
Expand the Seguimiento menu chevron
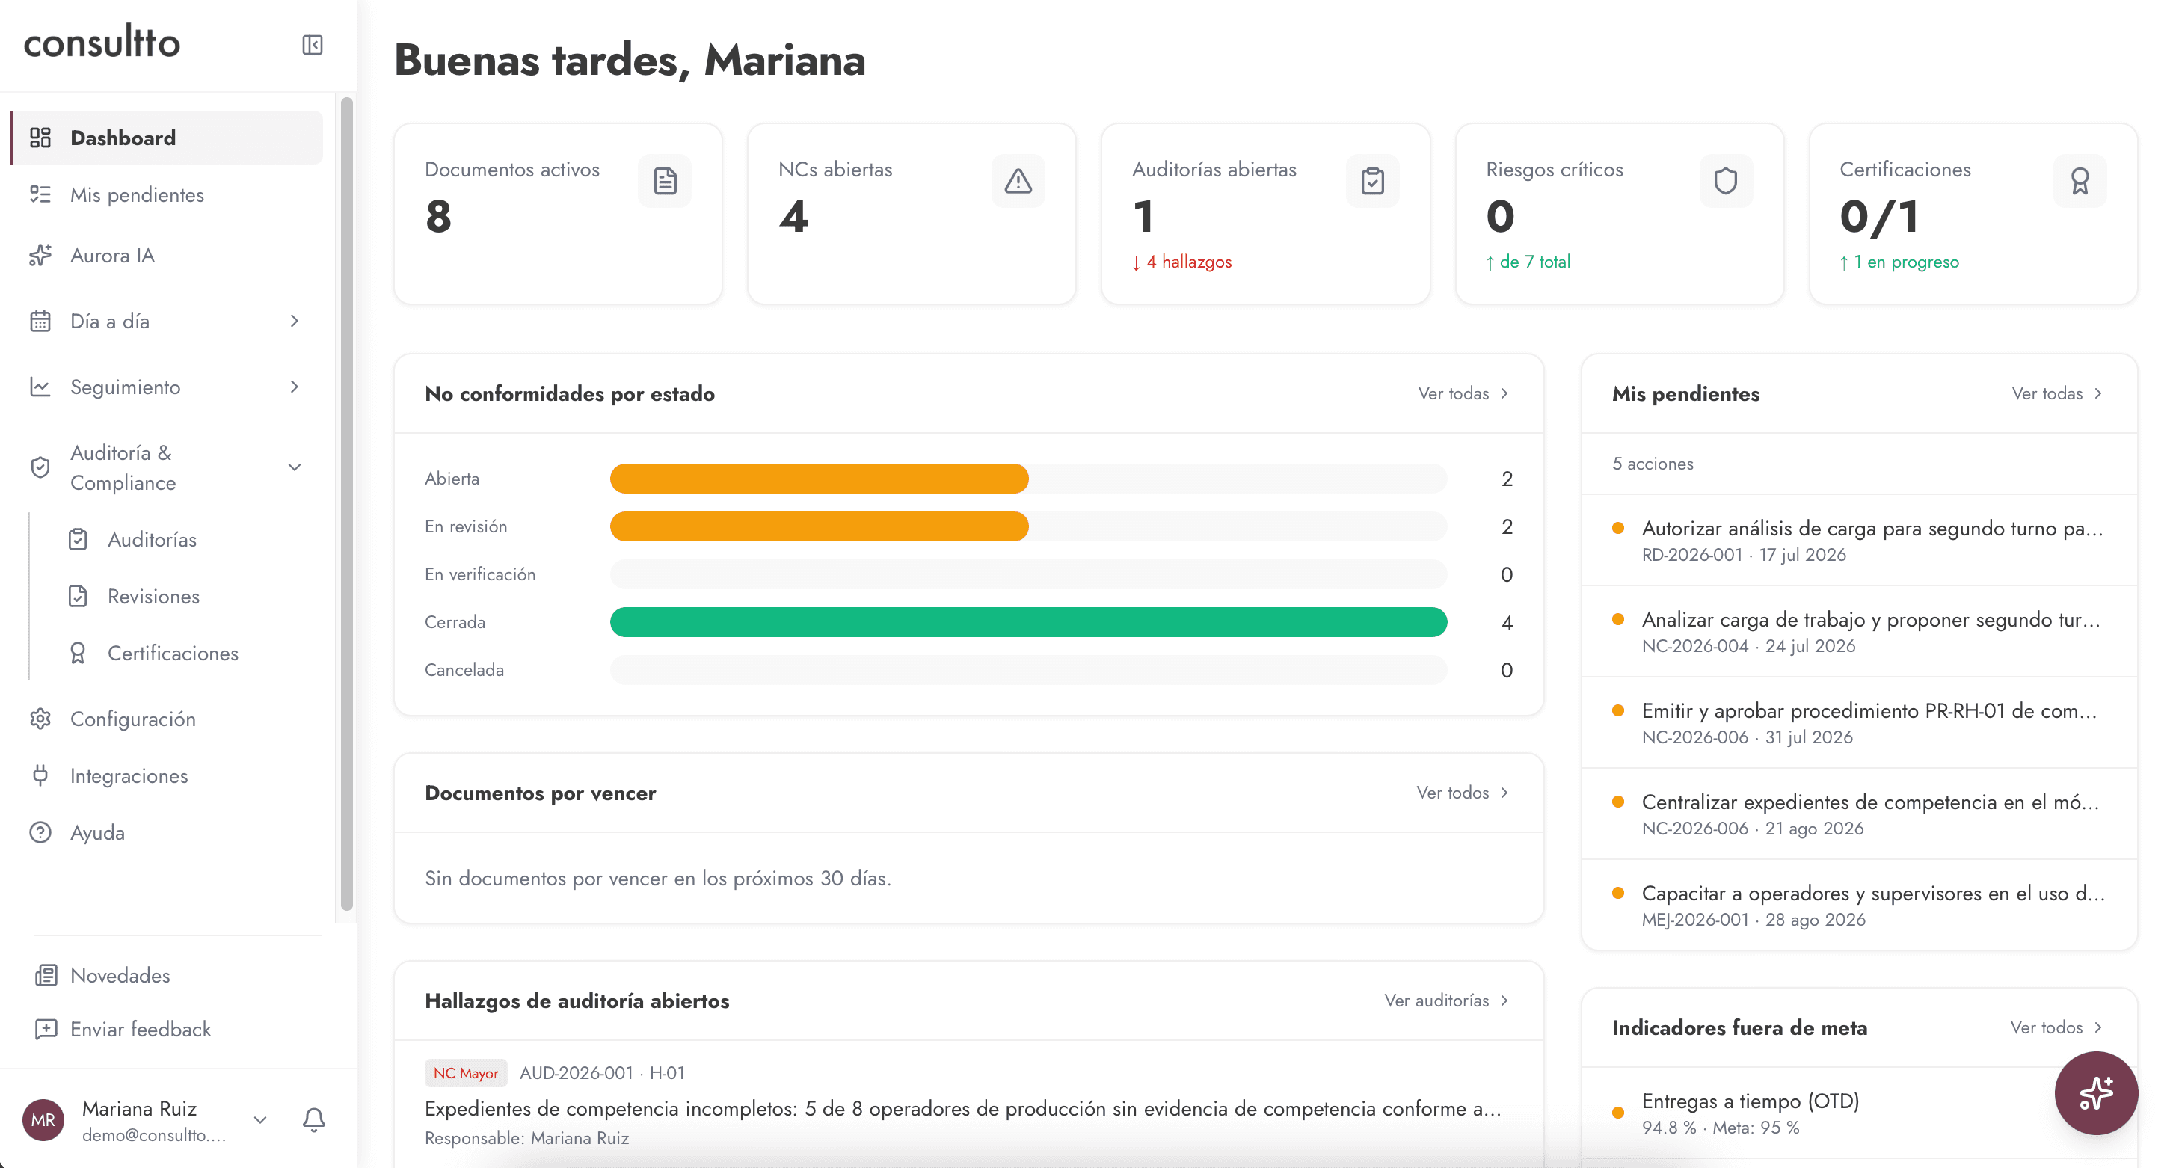(x=295, y=387)
